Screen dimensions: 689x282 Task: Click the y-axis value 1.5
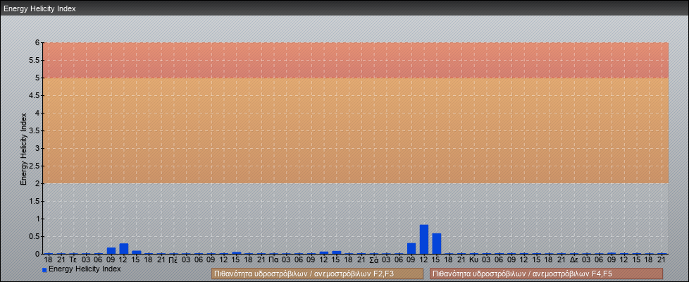pos(35,201)
